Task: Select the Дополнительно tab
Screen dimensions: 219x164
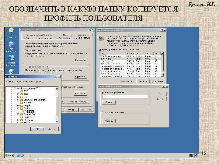Action: (83, 38)
